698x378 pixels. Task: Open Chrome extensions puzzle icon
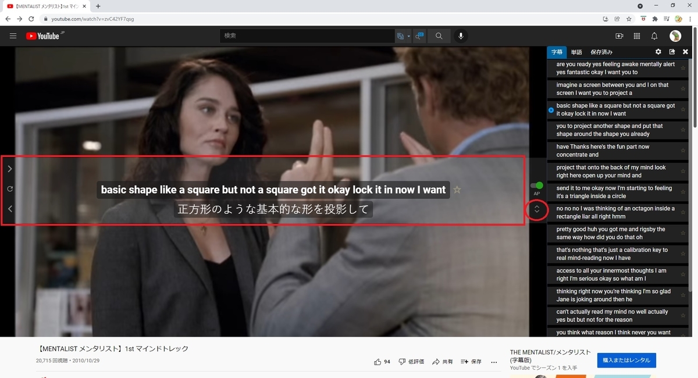click(x=655, y=19)
